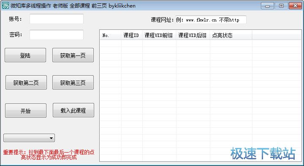The width and height of the screenshot is (304, 166).
Task: Click the 课程UID前缀 column header
Action: (159, 35)
